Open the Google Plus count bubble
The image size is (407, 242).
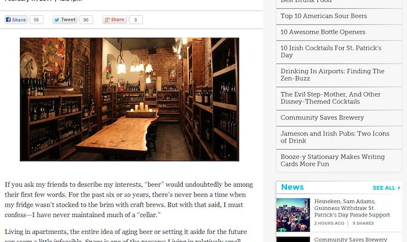tap(135, 20)
